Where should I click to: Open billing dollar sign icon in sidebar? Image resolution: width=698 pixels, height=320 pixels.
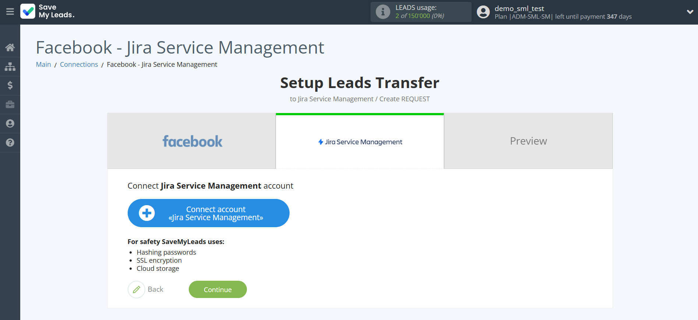[10, 86]
